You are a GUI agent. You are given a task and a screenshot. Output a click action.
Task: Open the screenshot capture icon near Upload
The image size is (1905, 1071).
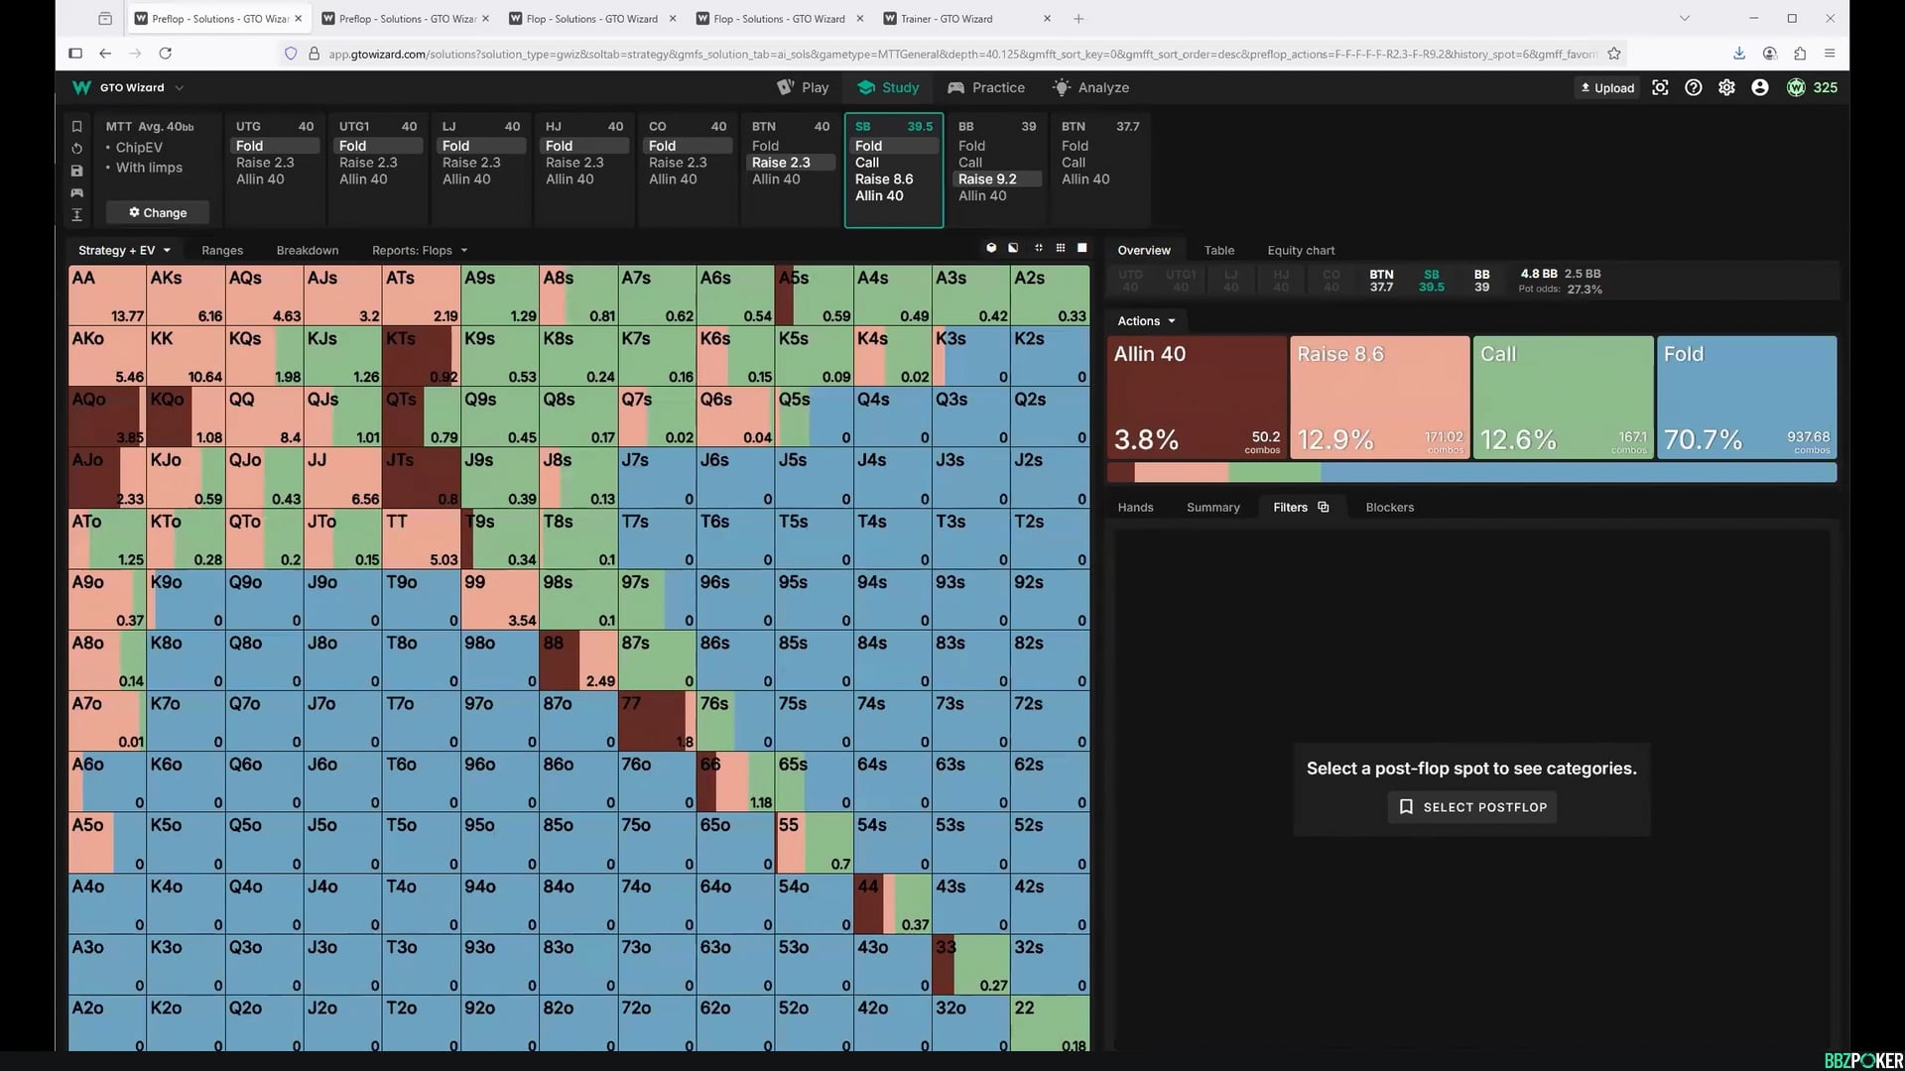click(x=1660, y=87)
